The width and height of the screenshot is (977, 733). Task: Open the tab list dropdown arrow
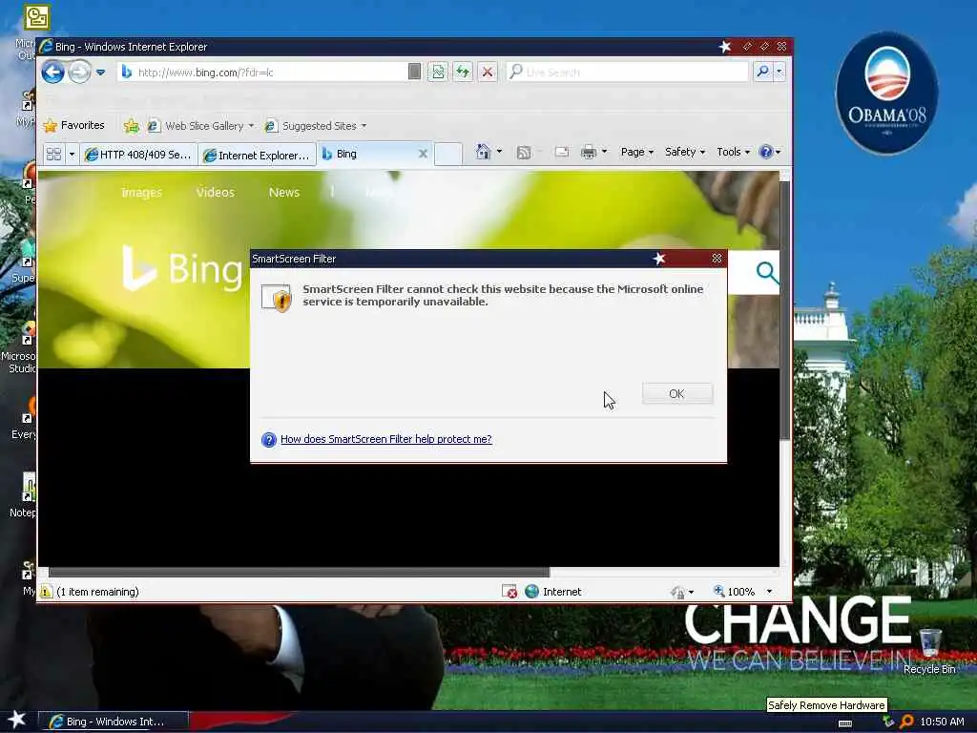[72, 154]
